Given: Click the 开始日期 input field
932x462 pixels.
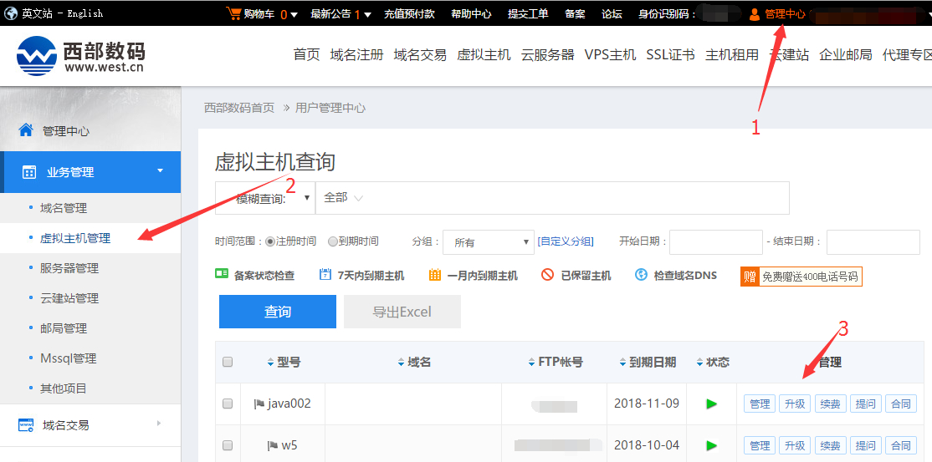Looking at the screenshot, I should click(x=715, y=242).
